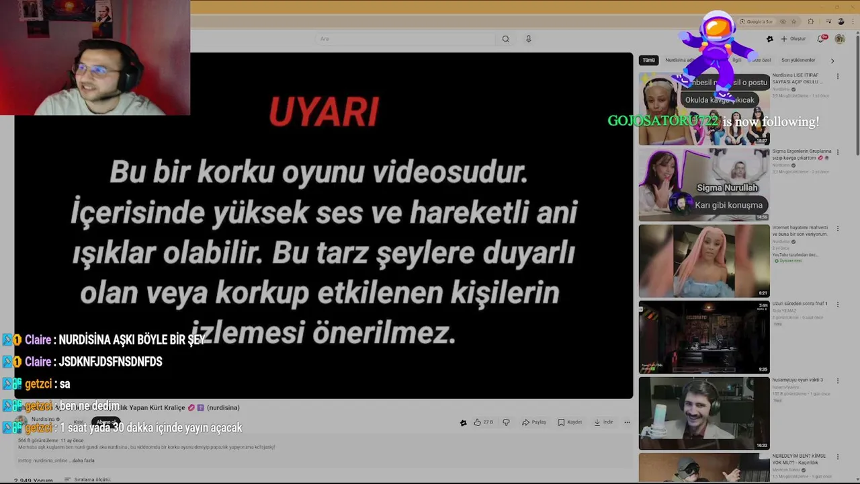Viewport: 860px width, 484px height.
Task: Select the Tümü filter chip
Action: pyautogui.click(x=648, y=60)
